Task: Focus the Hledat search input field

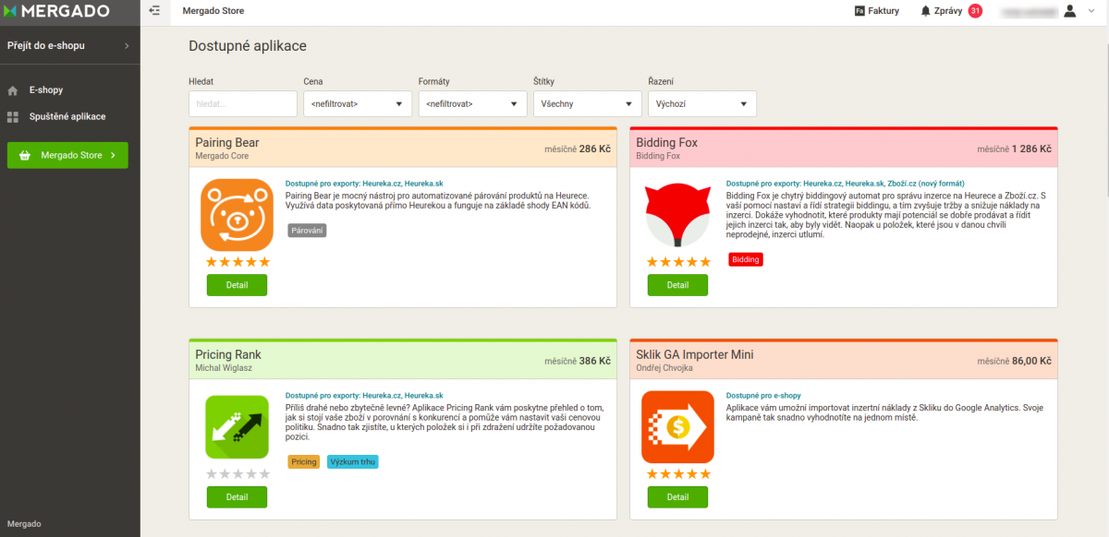Action: point(243,104)
